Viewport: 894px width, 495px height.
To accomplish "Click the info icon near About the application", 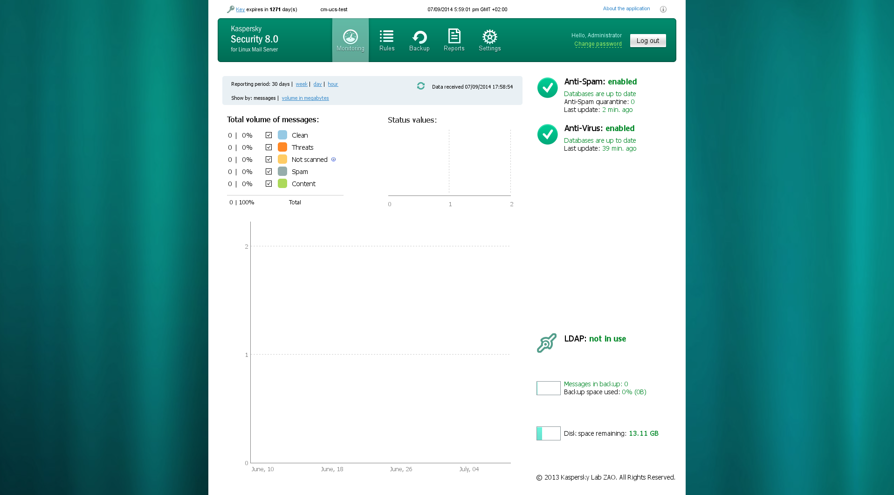I will pos(663,9).
